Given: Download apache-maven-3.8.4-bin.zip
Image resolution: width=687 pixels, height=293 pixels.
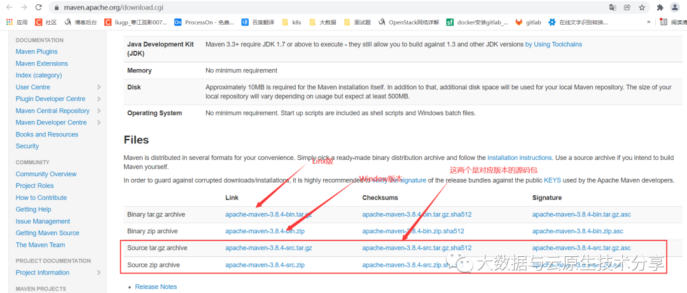Looking at the screenshot, I should (x=265, y=231).
